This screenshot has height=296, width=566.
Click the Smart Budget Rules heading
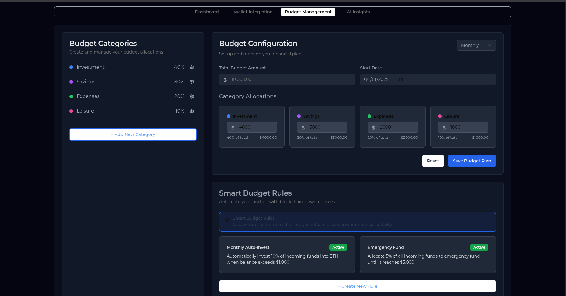coord(255,193)
